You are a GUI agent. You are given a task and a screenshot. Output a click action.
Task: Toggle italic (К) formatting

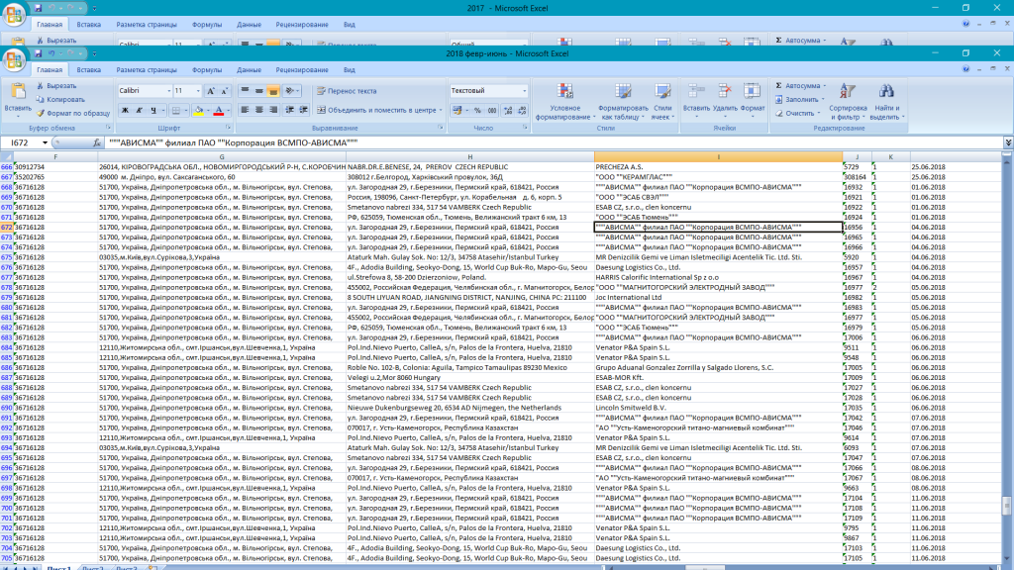coord(141,111)
